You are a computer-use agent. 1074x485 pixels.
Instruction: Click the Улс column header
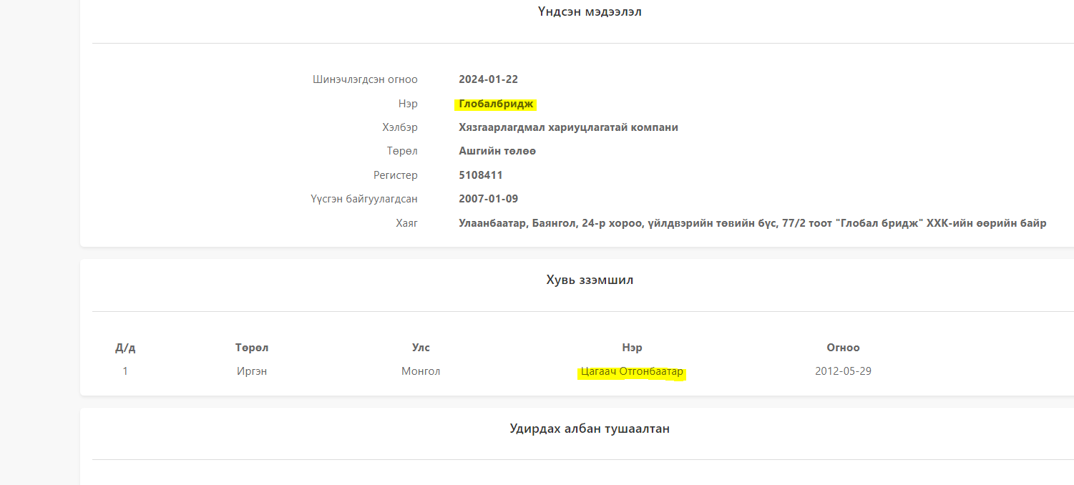pos(421,348)
